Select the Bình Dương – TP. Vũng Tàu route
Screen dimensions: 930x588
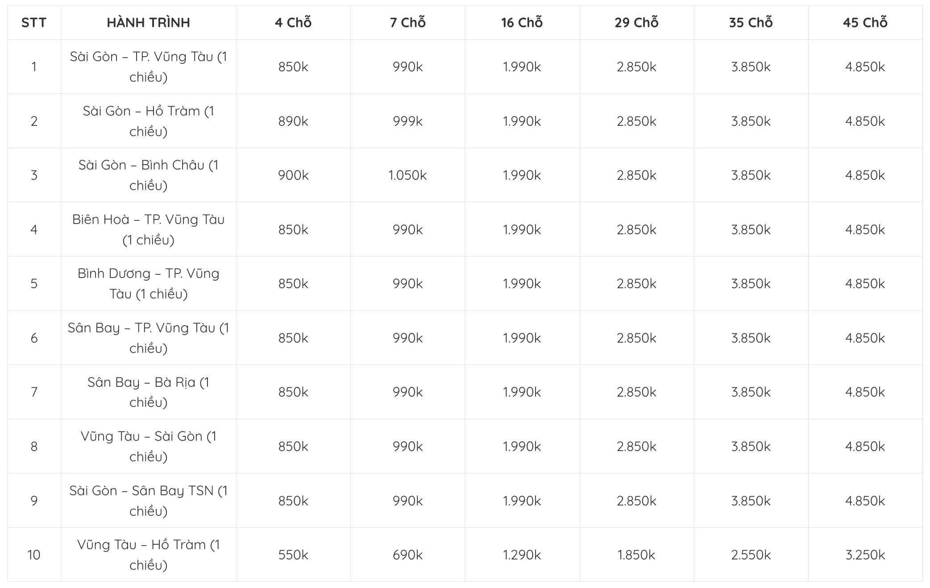point(148,284)
